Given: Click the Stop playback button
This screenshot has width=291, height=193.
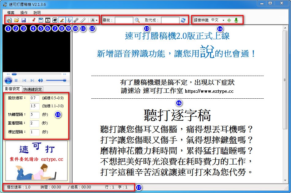Looking at the screenshot, I should [x=16, y=80].
